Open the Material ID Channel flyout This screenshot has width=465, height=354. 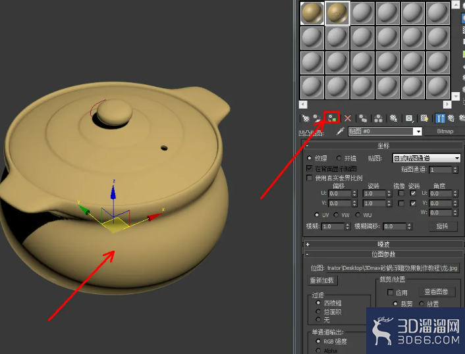tap(409, 118)
